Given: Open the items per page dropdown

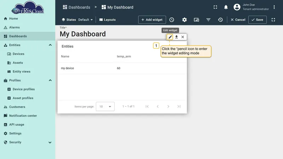Looking at the screenshot, I should [x=105, y=107].
